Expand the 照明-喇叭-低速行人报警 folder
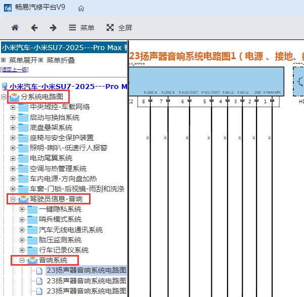The height and width of the screenshot is (297, 304). coord(13,148)
